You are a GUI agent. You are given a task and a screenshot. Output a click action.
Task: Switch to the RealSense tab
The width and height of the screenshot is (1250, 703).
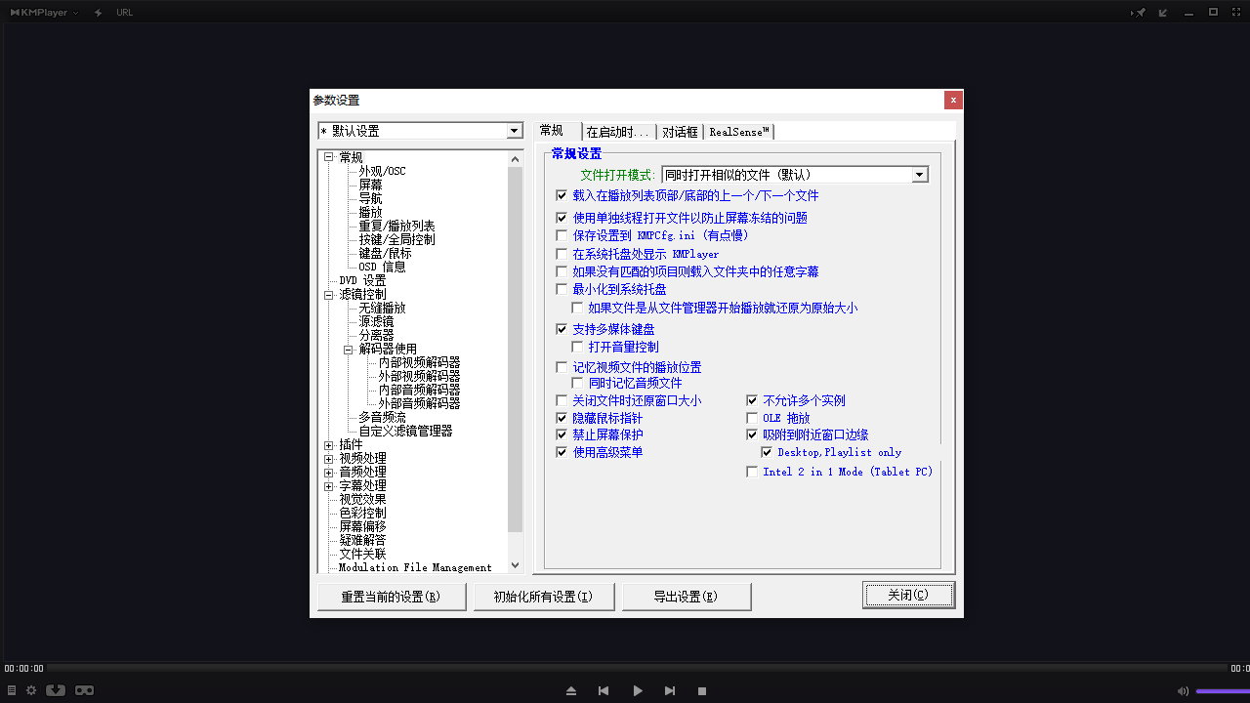tap(739, 130)
